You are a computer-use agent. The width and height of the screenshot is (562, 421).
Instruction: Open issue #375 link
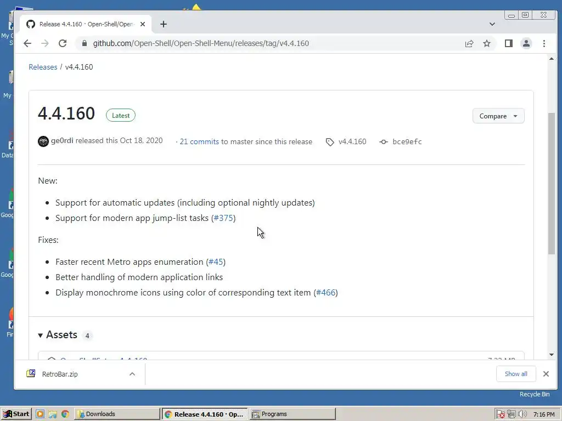[x=223, y=218]
